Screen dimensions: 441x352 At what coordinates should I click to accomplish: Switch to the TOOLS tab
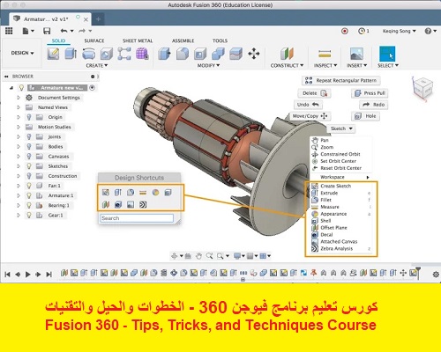tap(220, 40)
